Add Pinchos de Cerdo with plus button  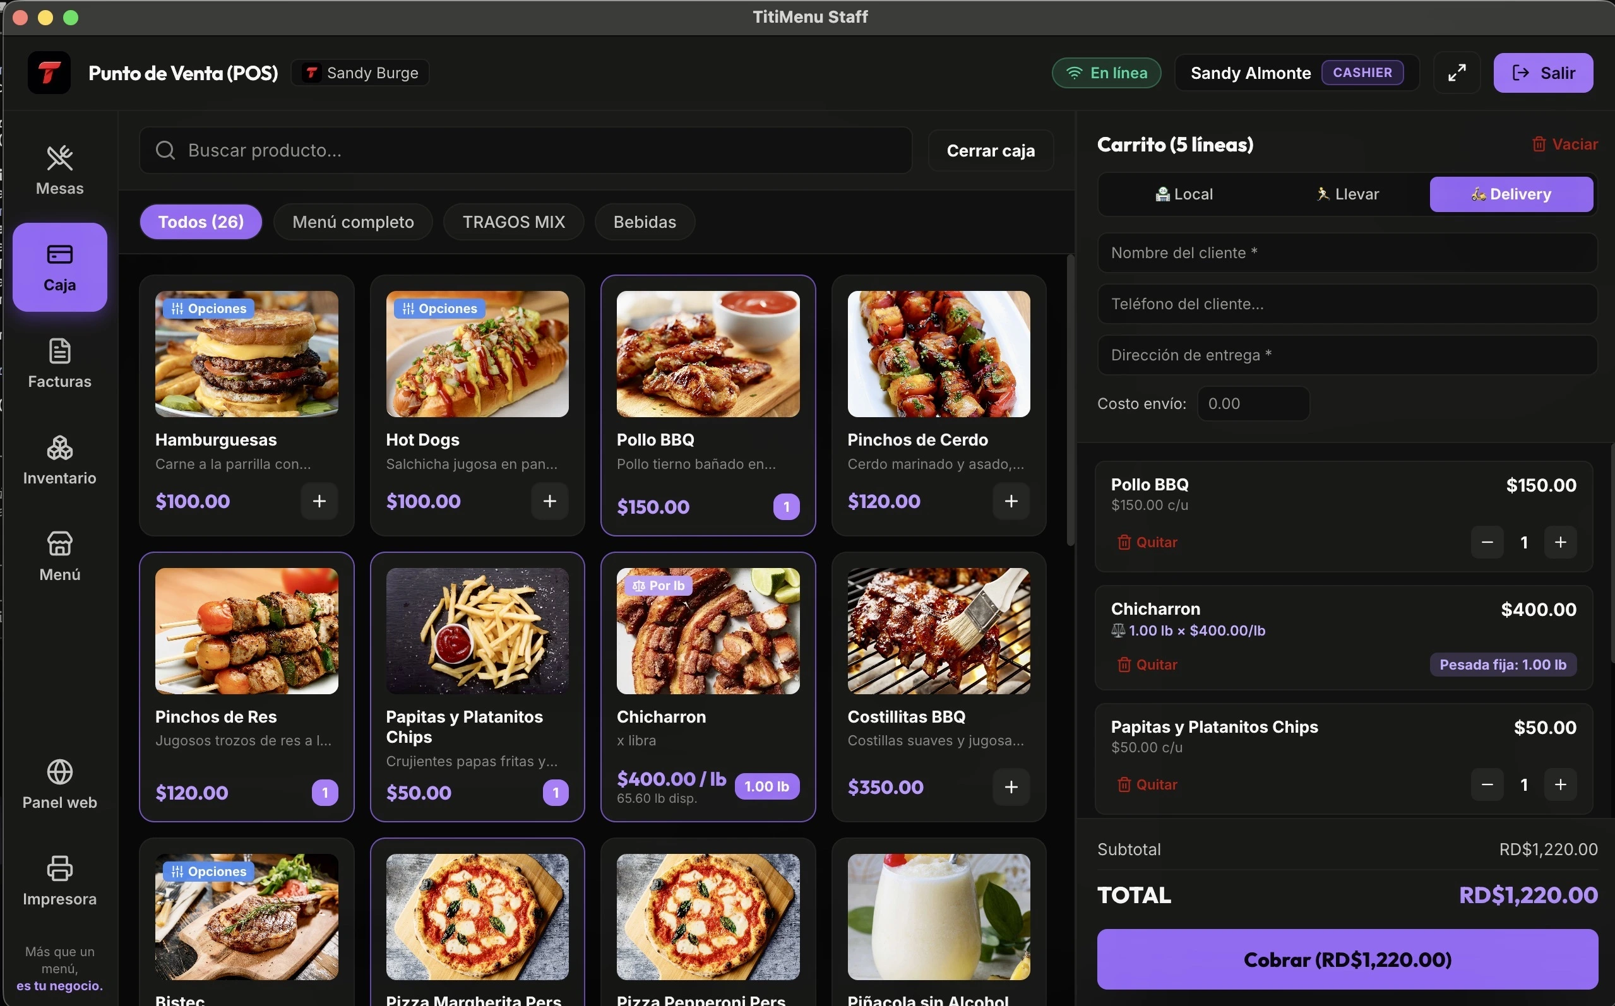coord(1011,501)
